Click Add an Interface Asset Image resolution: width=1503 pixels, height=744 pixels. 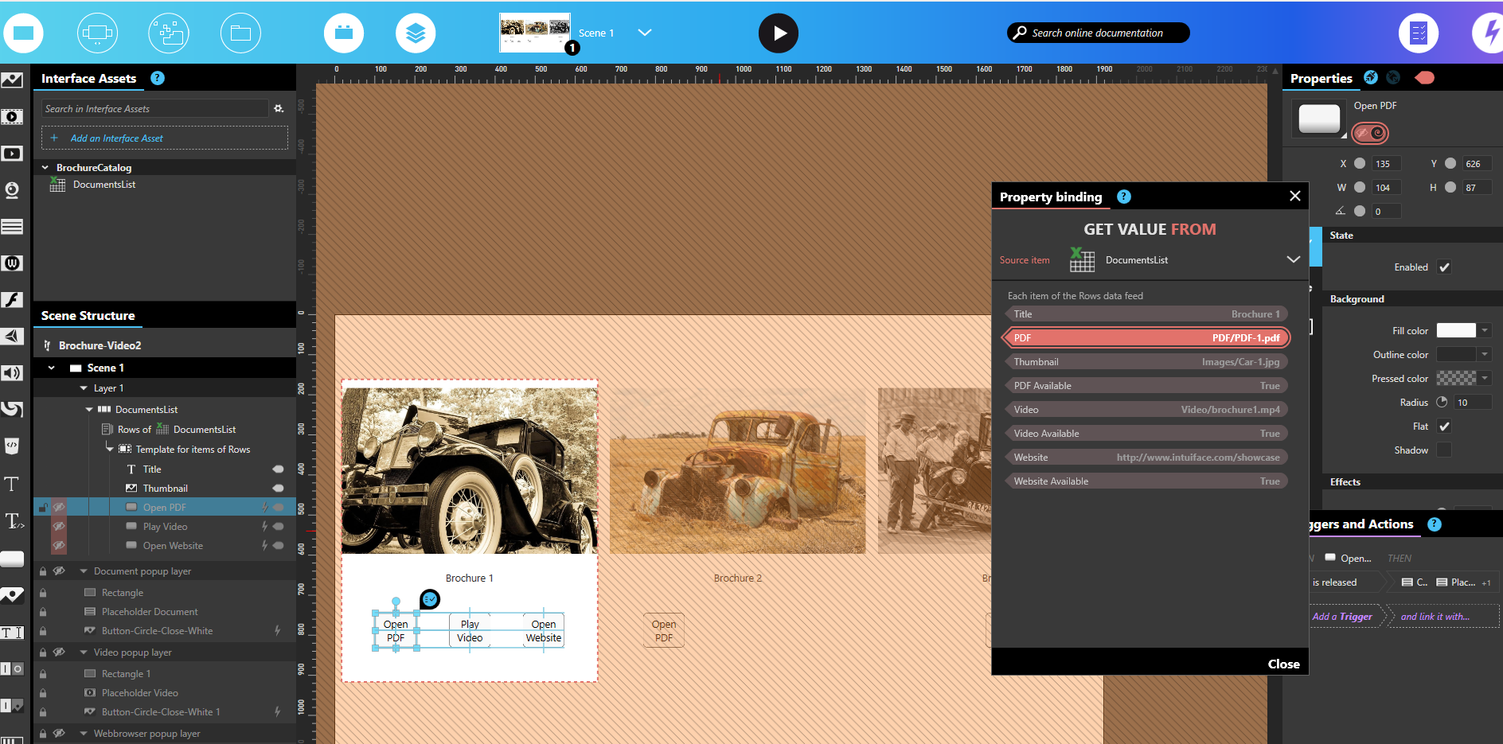[x=165, y=138]
